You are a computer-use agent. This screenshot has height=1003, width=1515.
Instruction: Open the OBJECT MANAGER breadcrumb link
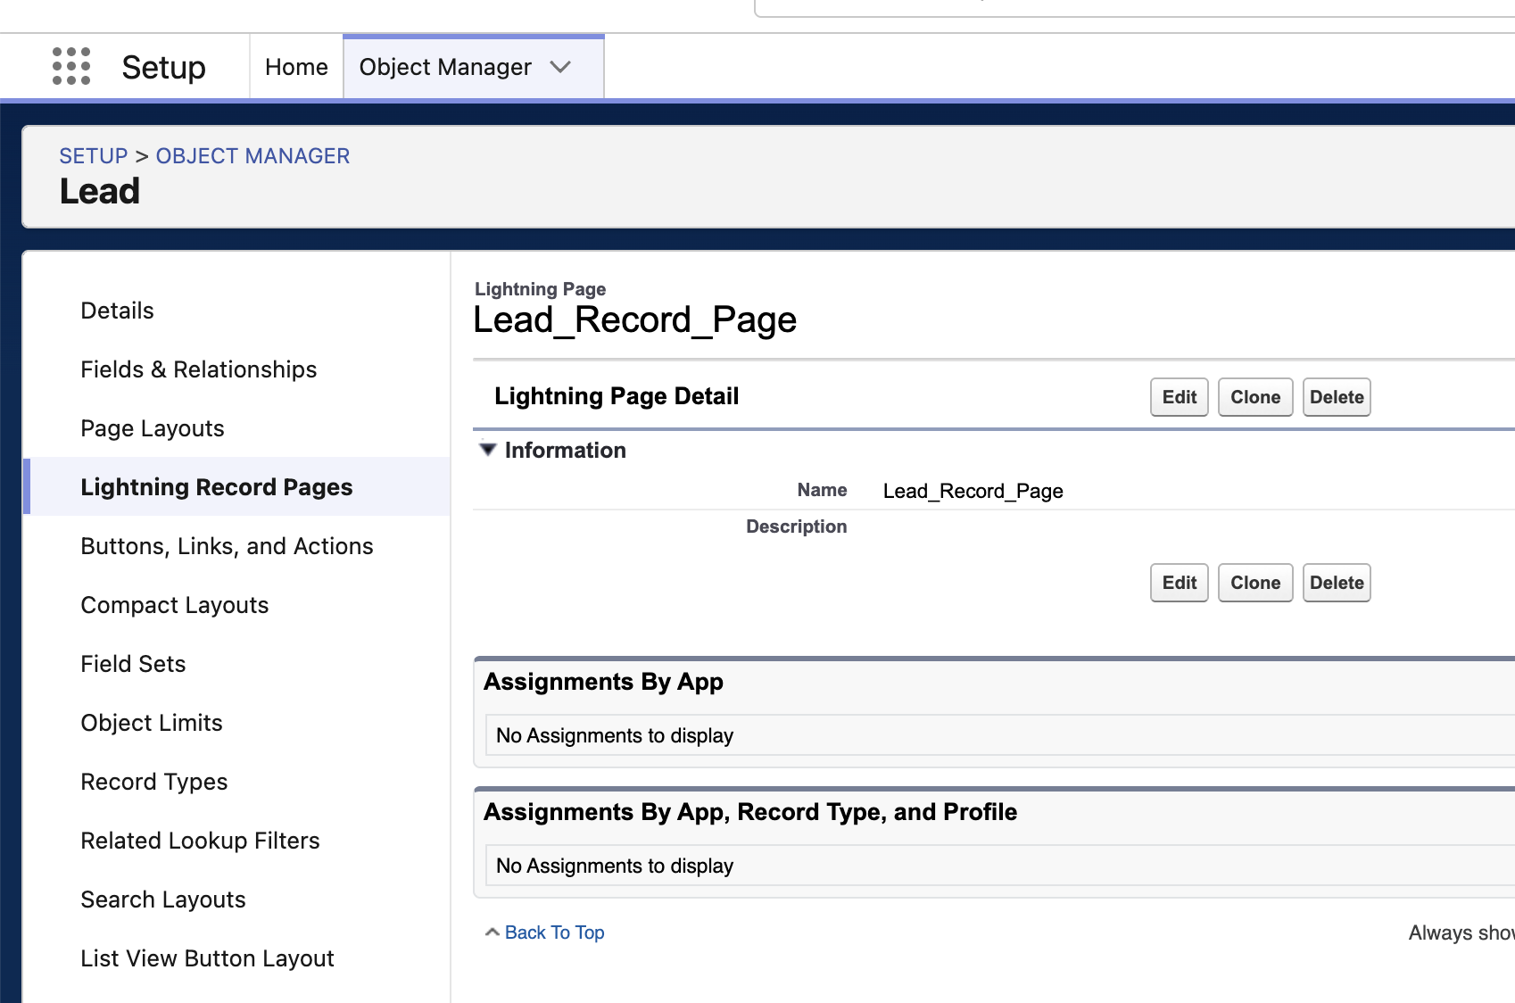pos(252,156)
